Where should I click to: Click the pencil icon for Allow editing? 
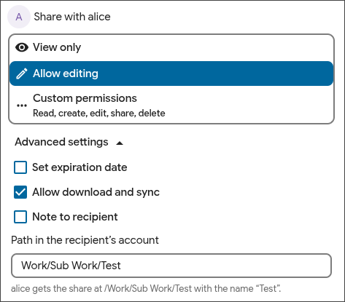click(22, 73)
